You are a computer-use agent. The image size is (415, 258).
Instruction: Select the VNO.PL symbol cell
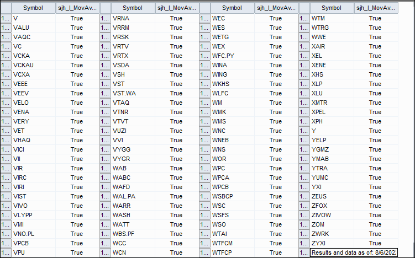click(x=33, y=234)
